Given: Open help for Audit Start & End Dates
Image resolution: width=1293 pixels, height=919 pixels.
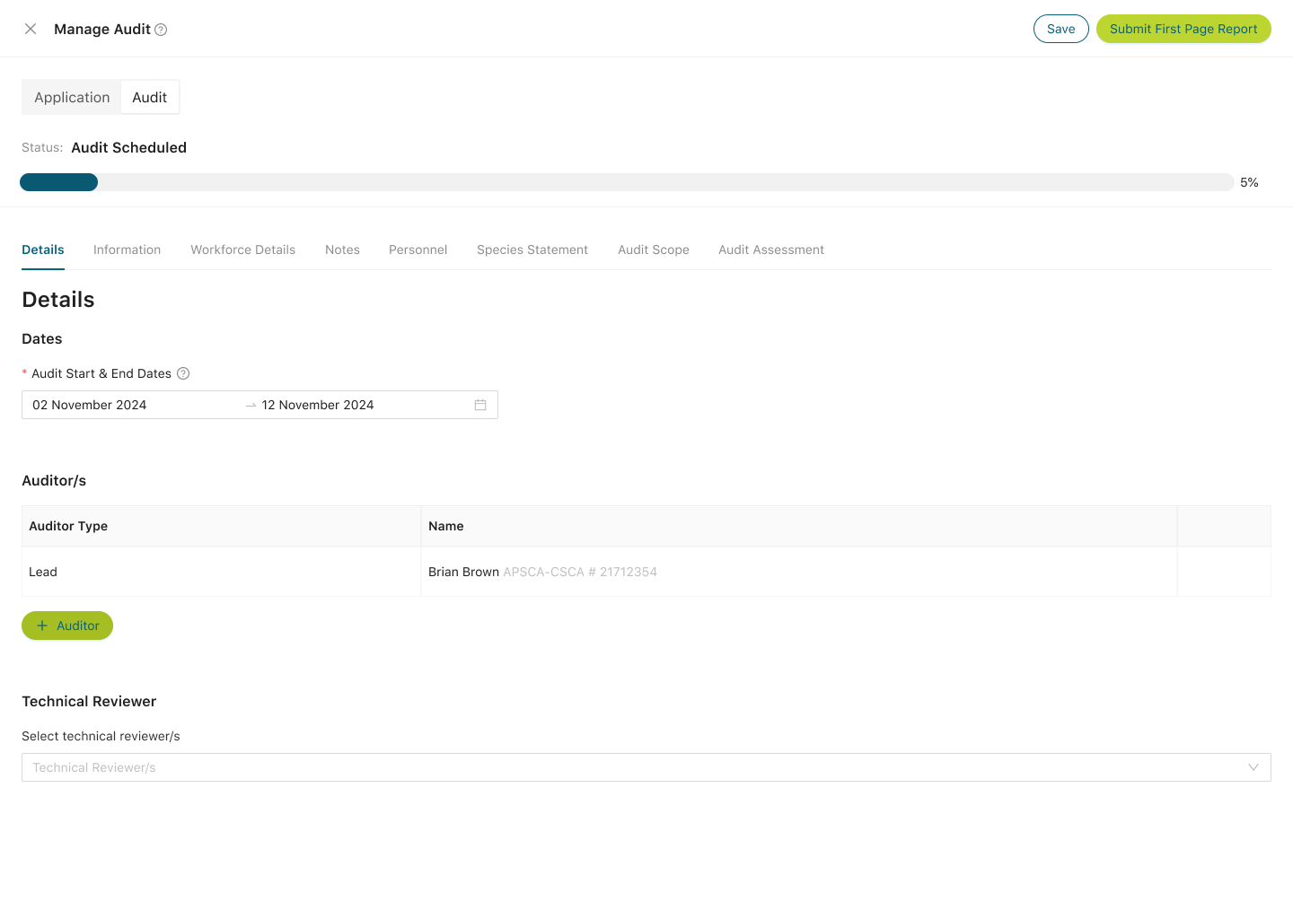Looking at the screenshot, I should (x=183, y=373).
